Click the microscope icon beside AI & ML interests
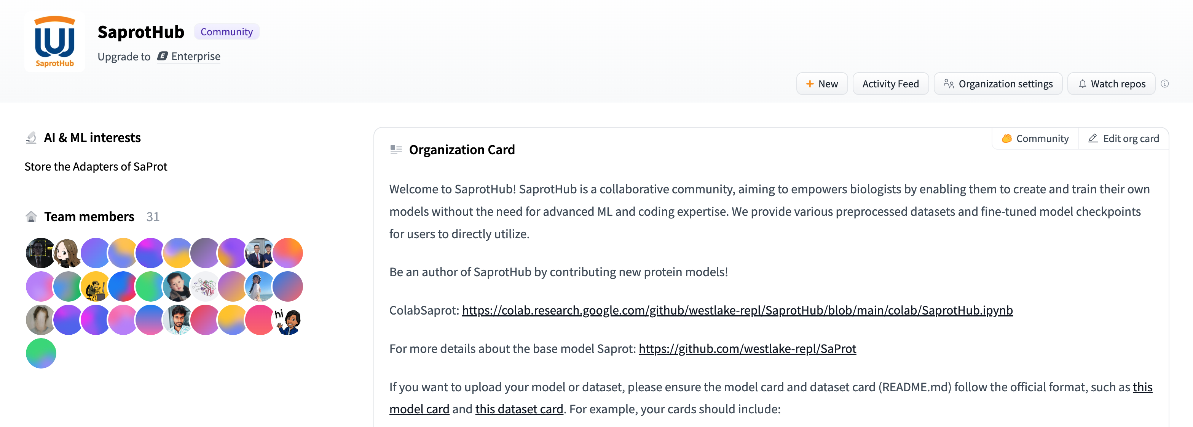 pyautogui.click(x=31, y=138)
